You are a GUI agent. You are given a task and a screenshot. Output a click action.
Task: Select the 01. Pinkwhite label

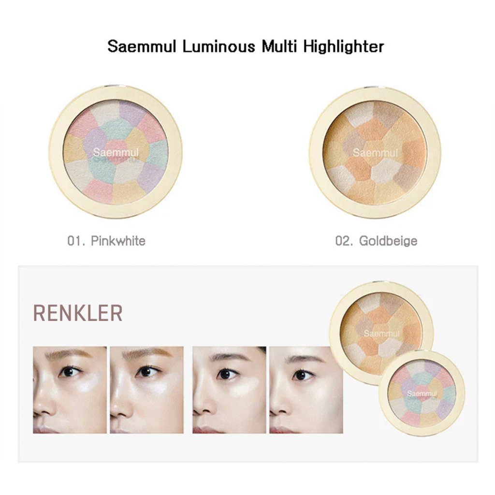pos(106,241)
